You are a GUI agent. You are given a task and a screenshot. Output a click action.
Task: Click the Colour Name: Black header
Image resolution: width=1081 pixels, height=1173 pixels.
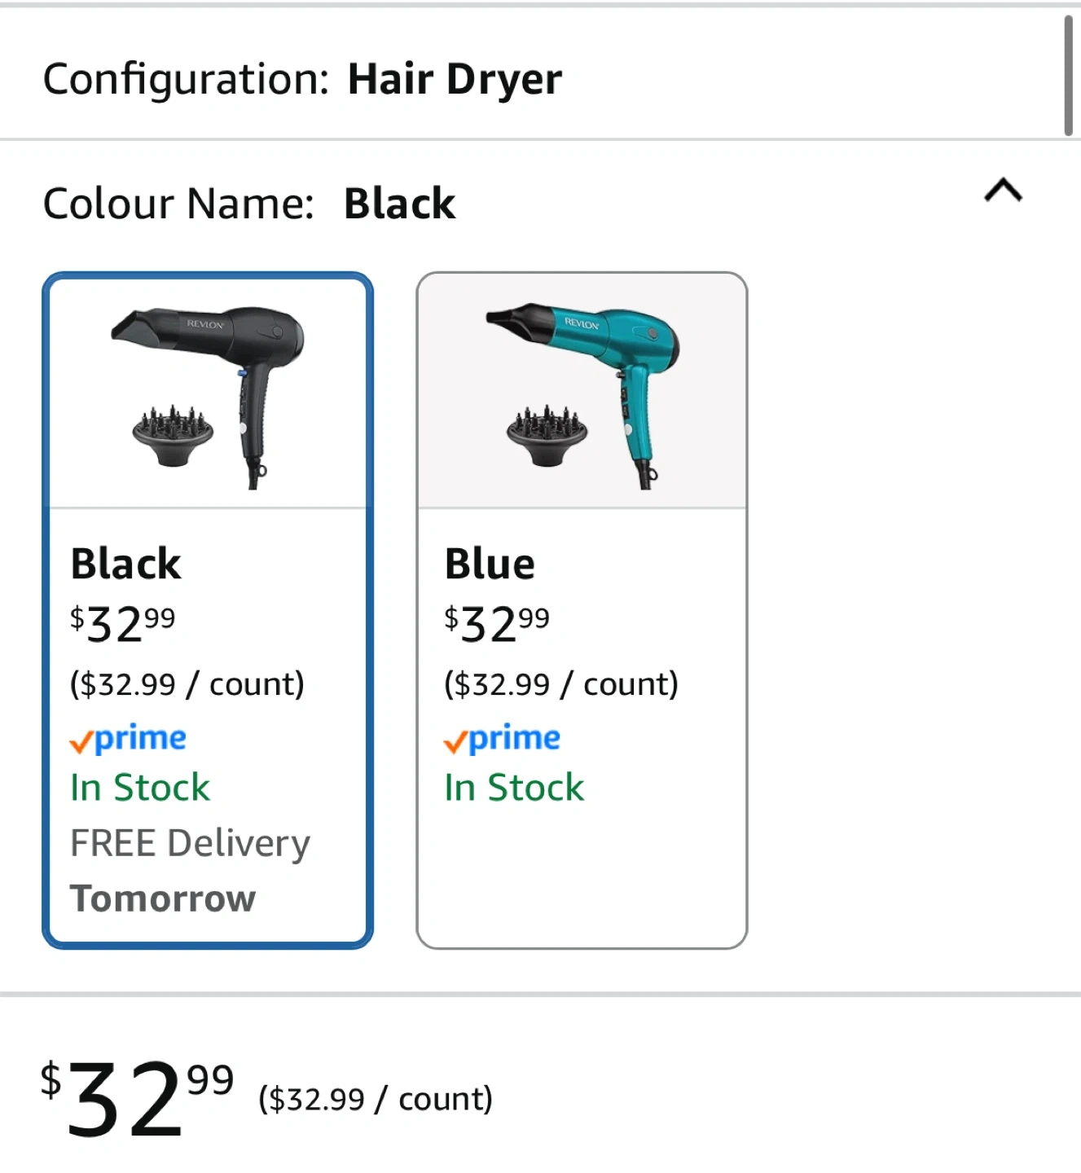(x=248, y=204)
